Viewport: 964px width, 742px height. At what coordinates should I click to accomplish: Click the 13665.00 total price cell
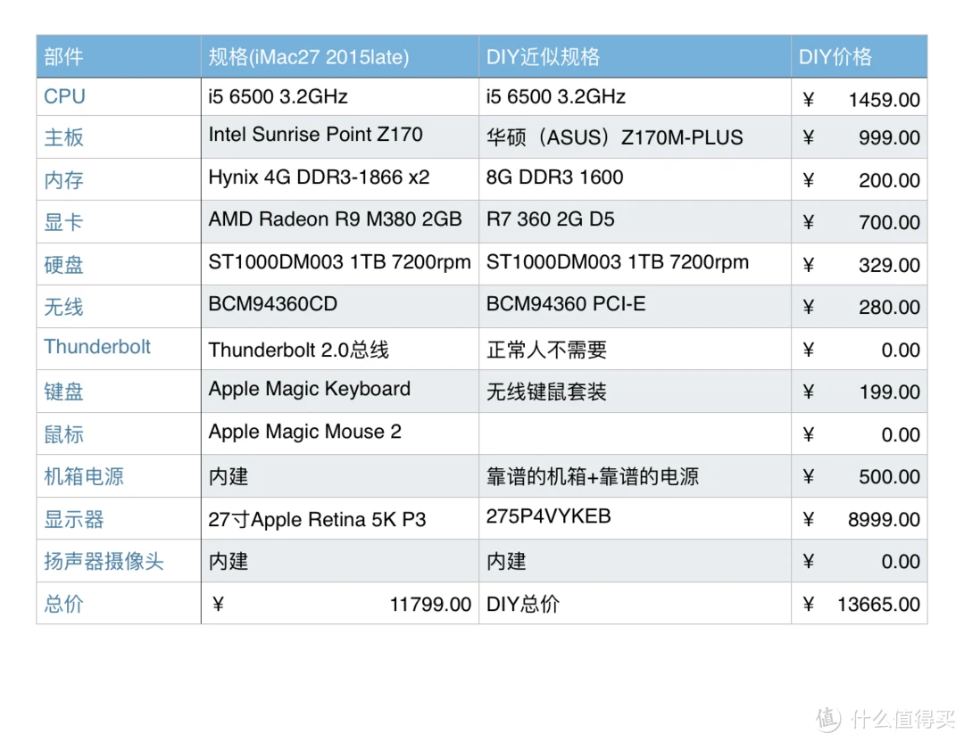[x=860, y=603]
